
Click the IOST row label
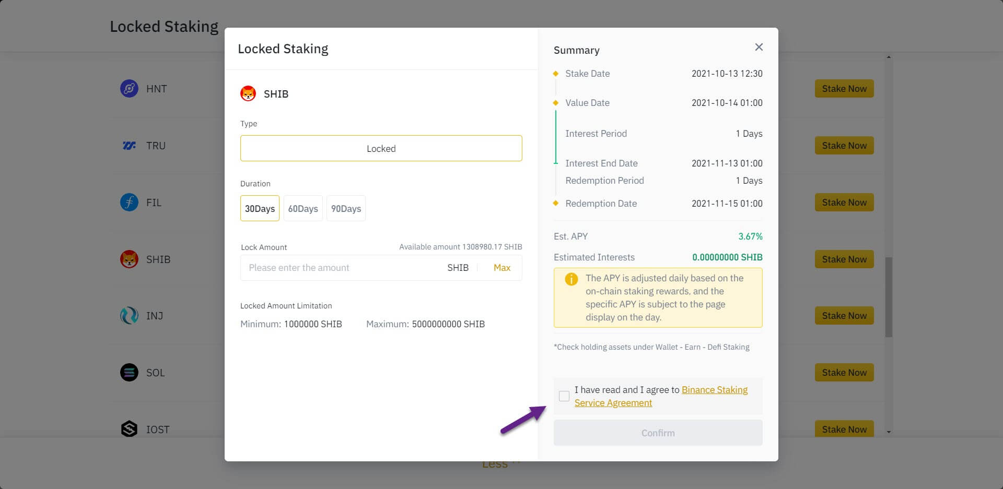(158, 430)
